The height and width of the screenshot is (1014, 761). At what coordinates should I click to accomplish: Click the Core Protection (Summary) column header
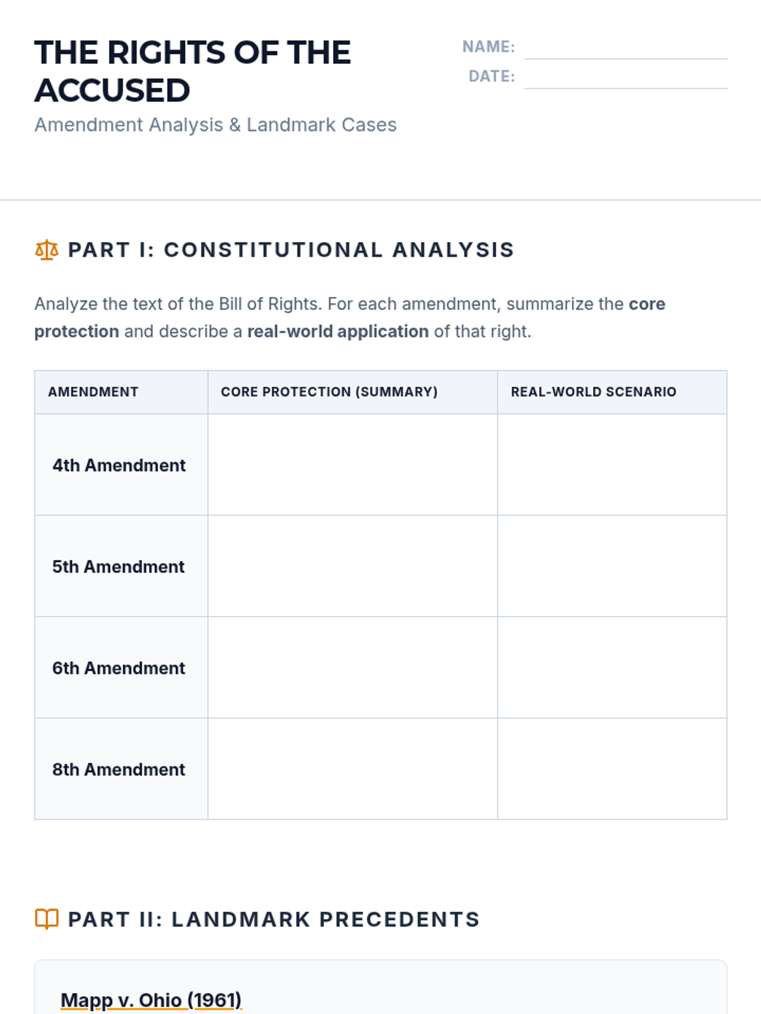point(329,392)
